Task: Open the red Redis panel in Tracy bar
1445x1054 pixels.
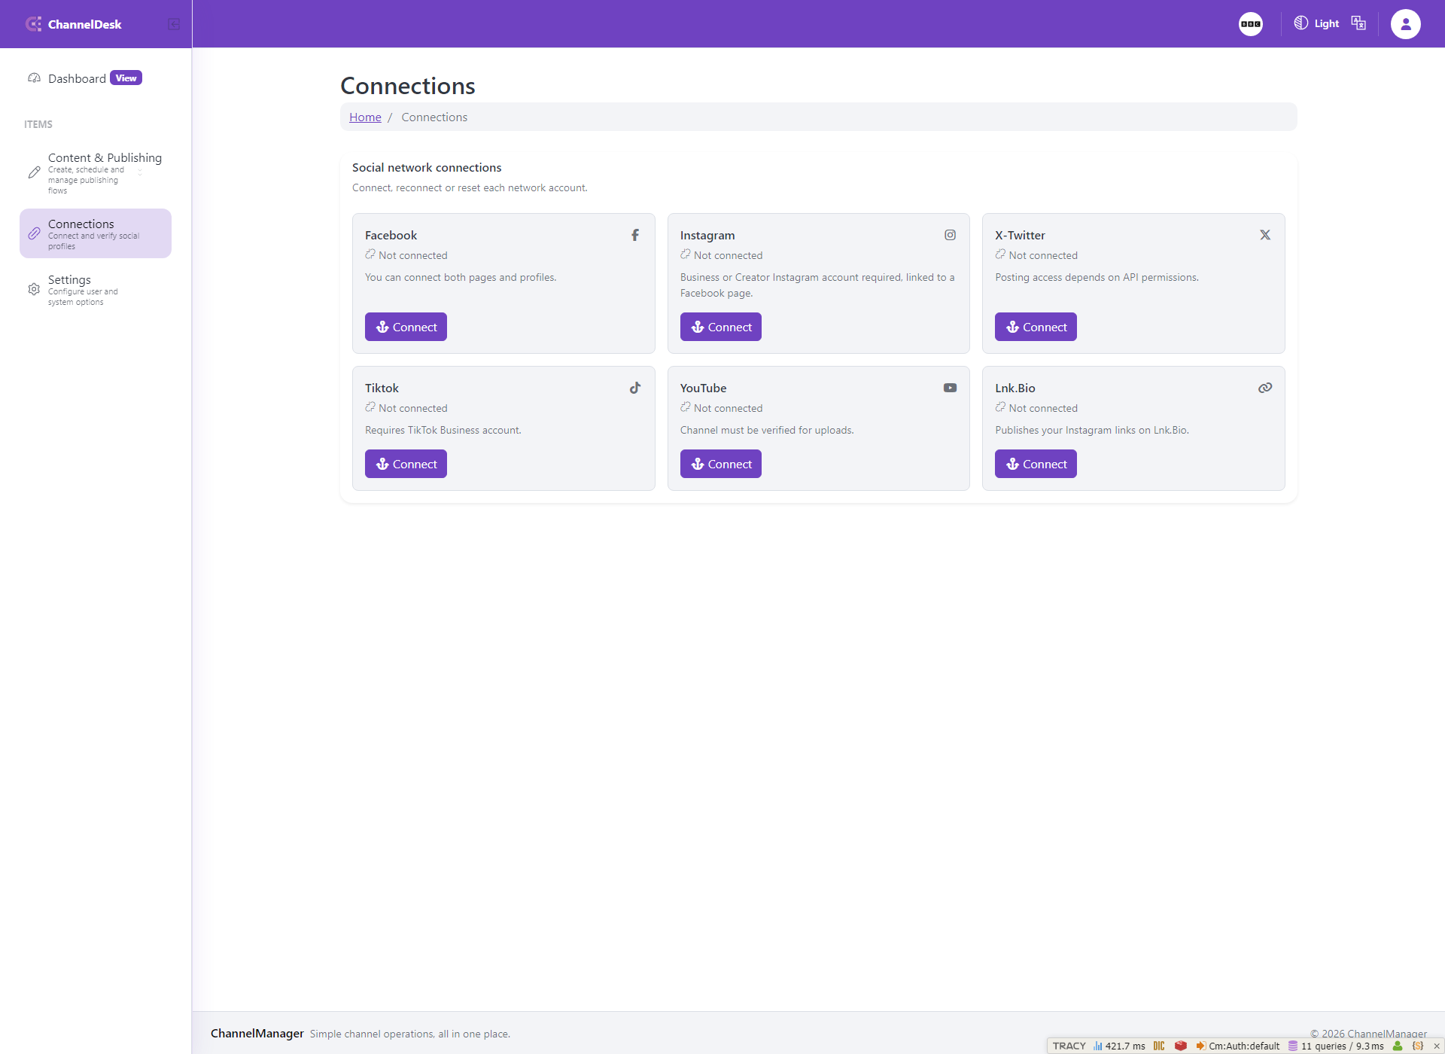Action: [x=1181, y=1046]
